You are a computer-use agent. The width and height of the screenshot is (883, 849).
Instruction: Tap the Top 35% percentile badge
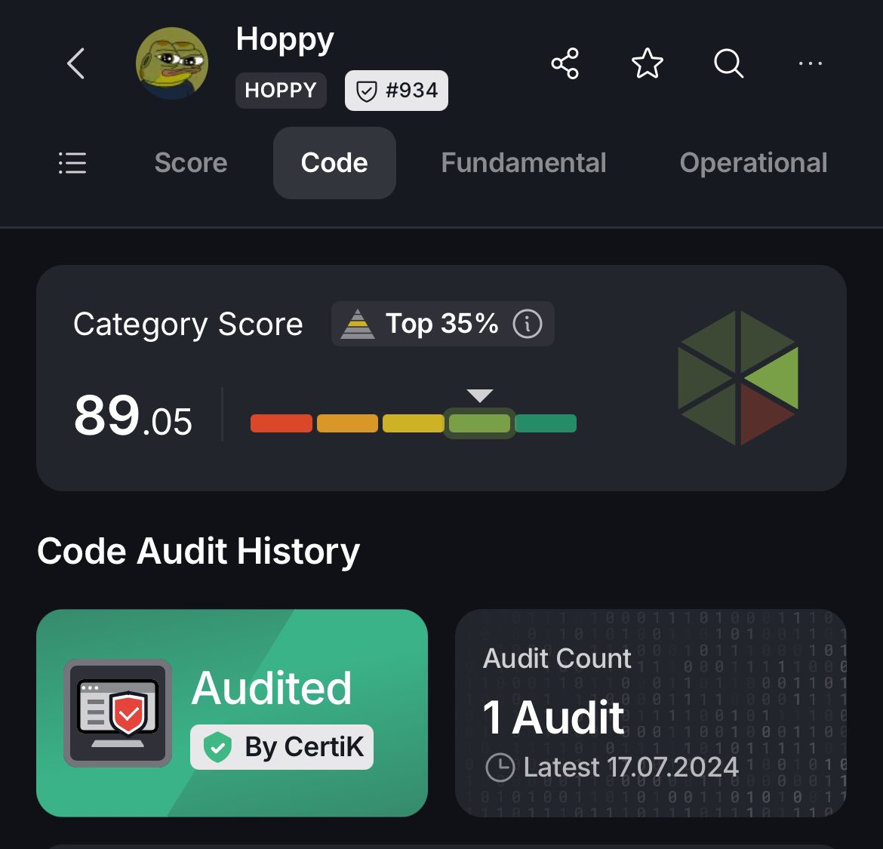(442, 324)
